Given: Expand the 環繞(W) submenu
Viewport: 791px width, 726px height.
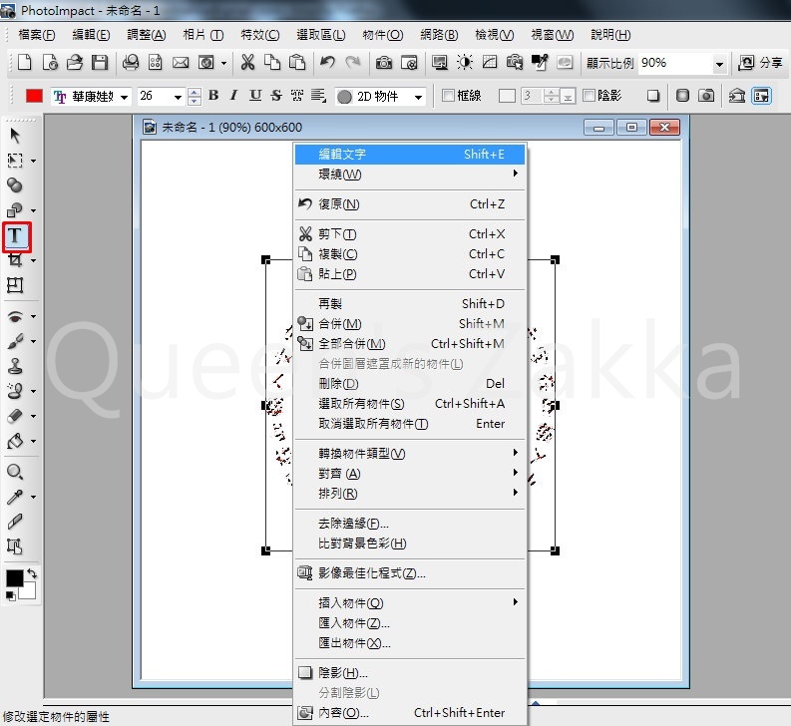Looking at the screenshot, I should click(410, 175).
